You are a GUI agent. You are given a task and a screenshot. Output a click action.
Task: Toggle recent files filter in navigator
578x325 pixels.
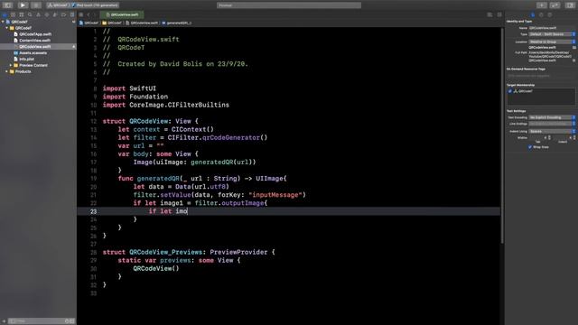pos(67,321)
